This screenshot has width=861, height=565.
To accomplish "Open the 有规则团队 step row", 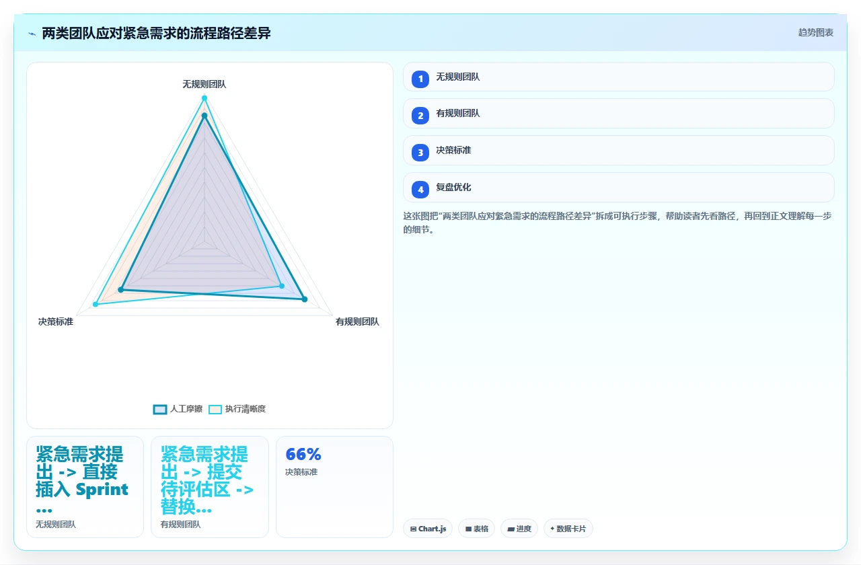I will [618, 114].
